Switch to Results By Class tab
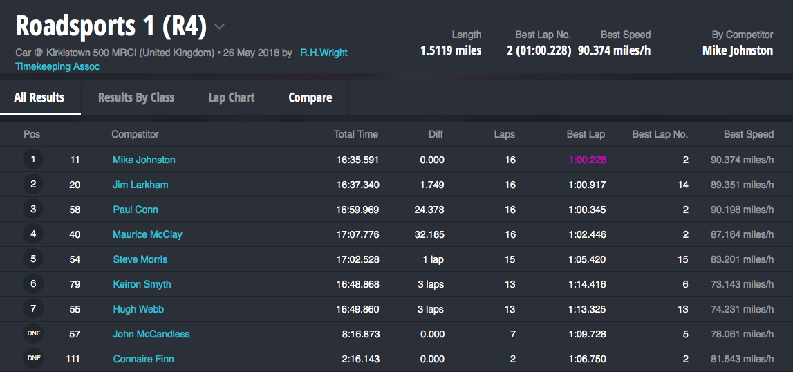 click(x=136, y=97)
